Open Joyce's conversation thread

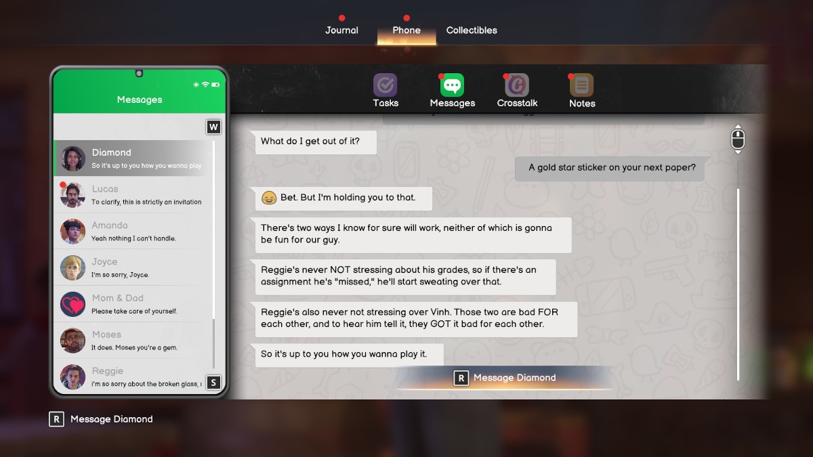135,267
